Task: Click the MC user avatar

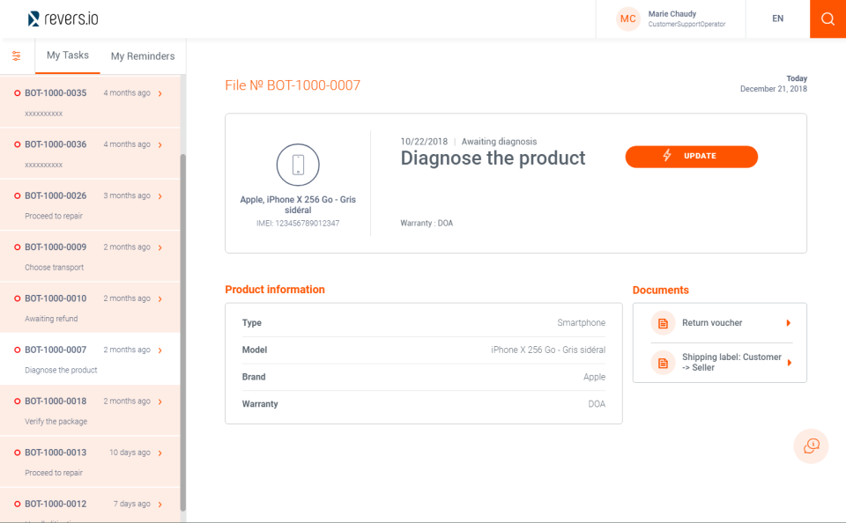Action: click(627, 18)
